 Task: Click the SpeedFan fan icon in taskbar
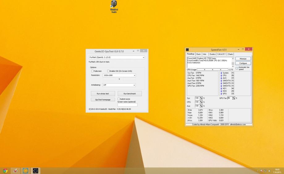click(x=35, y=171)
